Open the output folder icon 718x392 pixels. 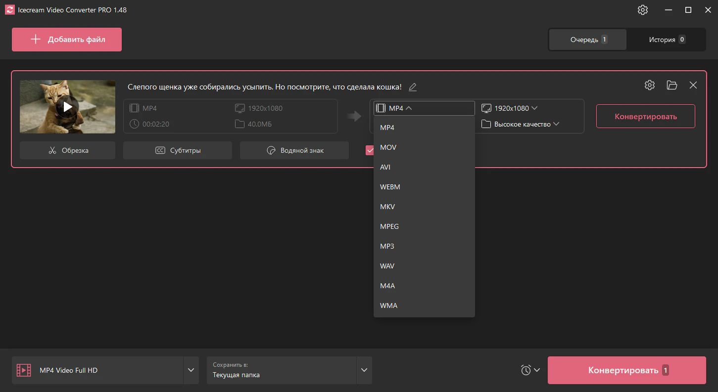coord(671,85)
